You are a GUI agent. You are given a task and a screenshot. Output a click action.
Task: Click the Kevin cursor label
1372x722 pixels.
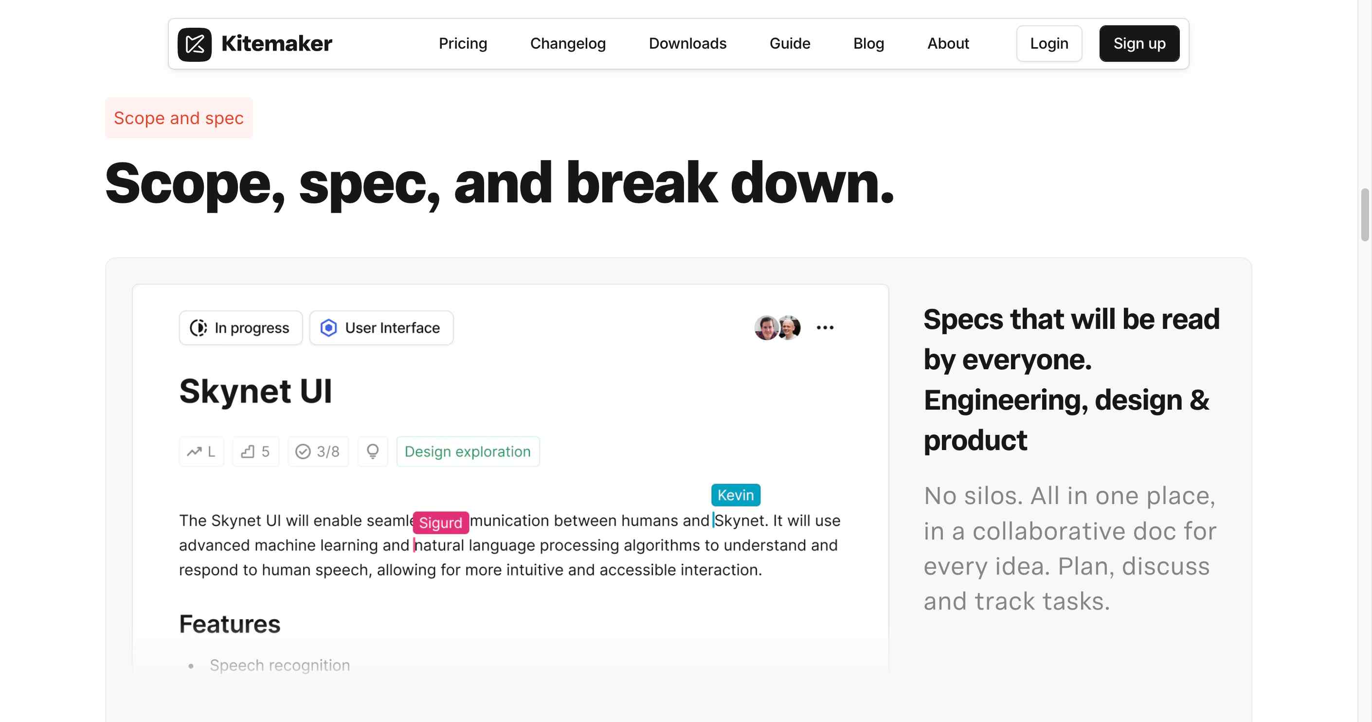[736, 495]
